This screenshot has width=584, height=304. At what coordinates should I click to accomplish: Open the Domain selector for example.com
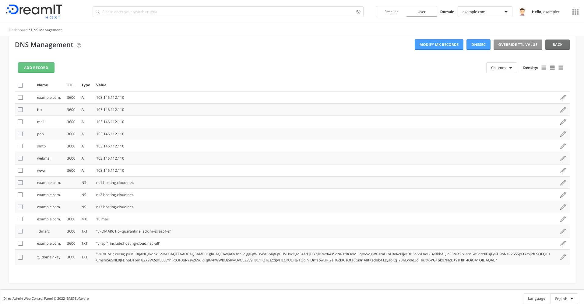pyautogui.click(x=484, y=12)
